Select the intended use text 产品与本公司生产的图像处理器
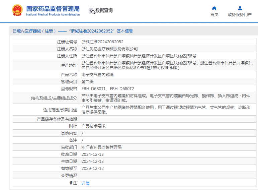 click(x=166, y=110)
